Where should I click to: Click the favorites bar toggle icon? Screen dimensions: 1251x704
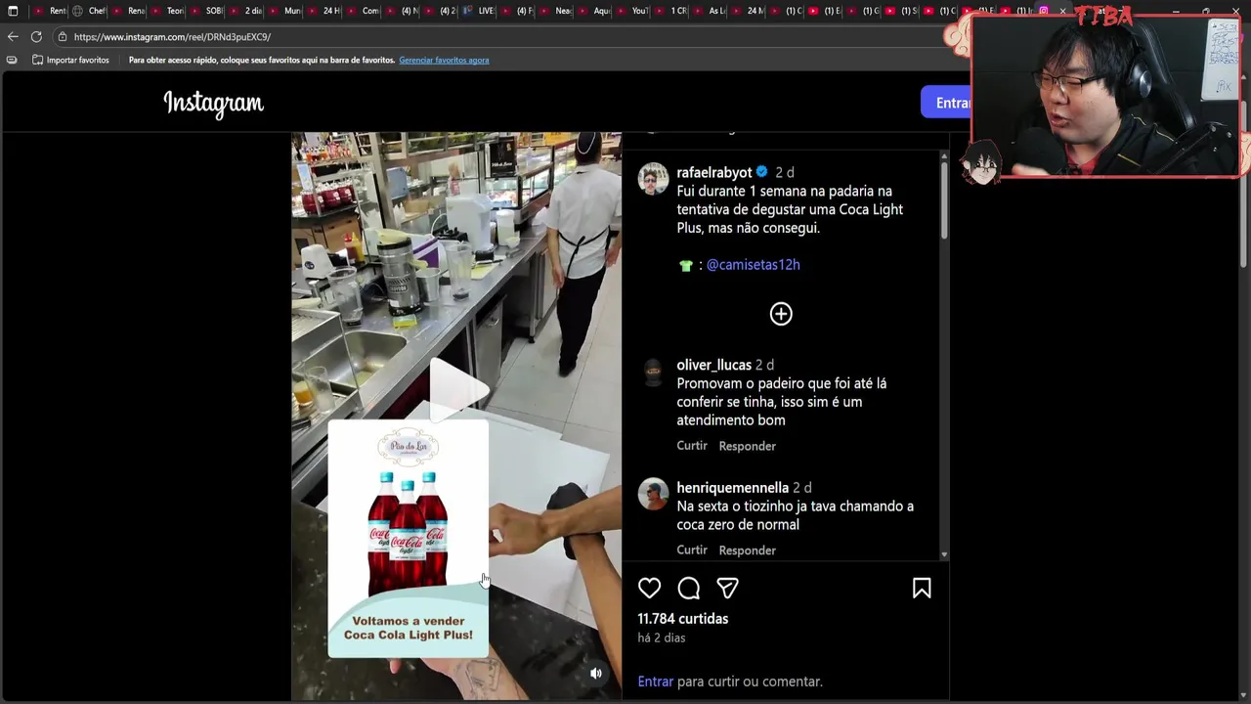(x=12, y=60)
